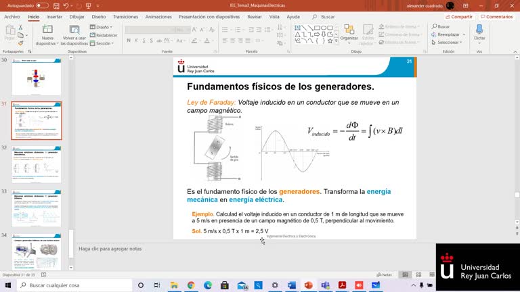Click the font color A swatch
520x292 pixels.
pyautogui.click(x=207, y=41)
